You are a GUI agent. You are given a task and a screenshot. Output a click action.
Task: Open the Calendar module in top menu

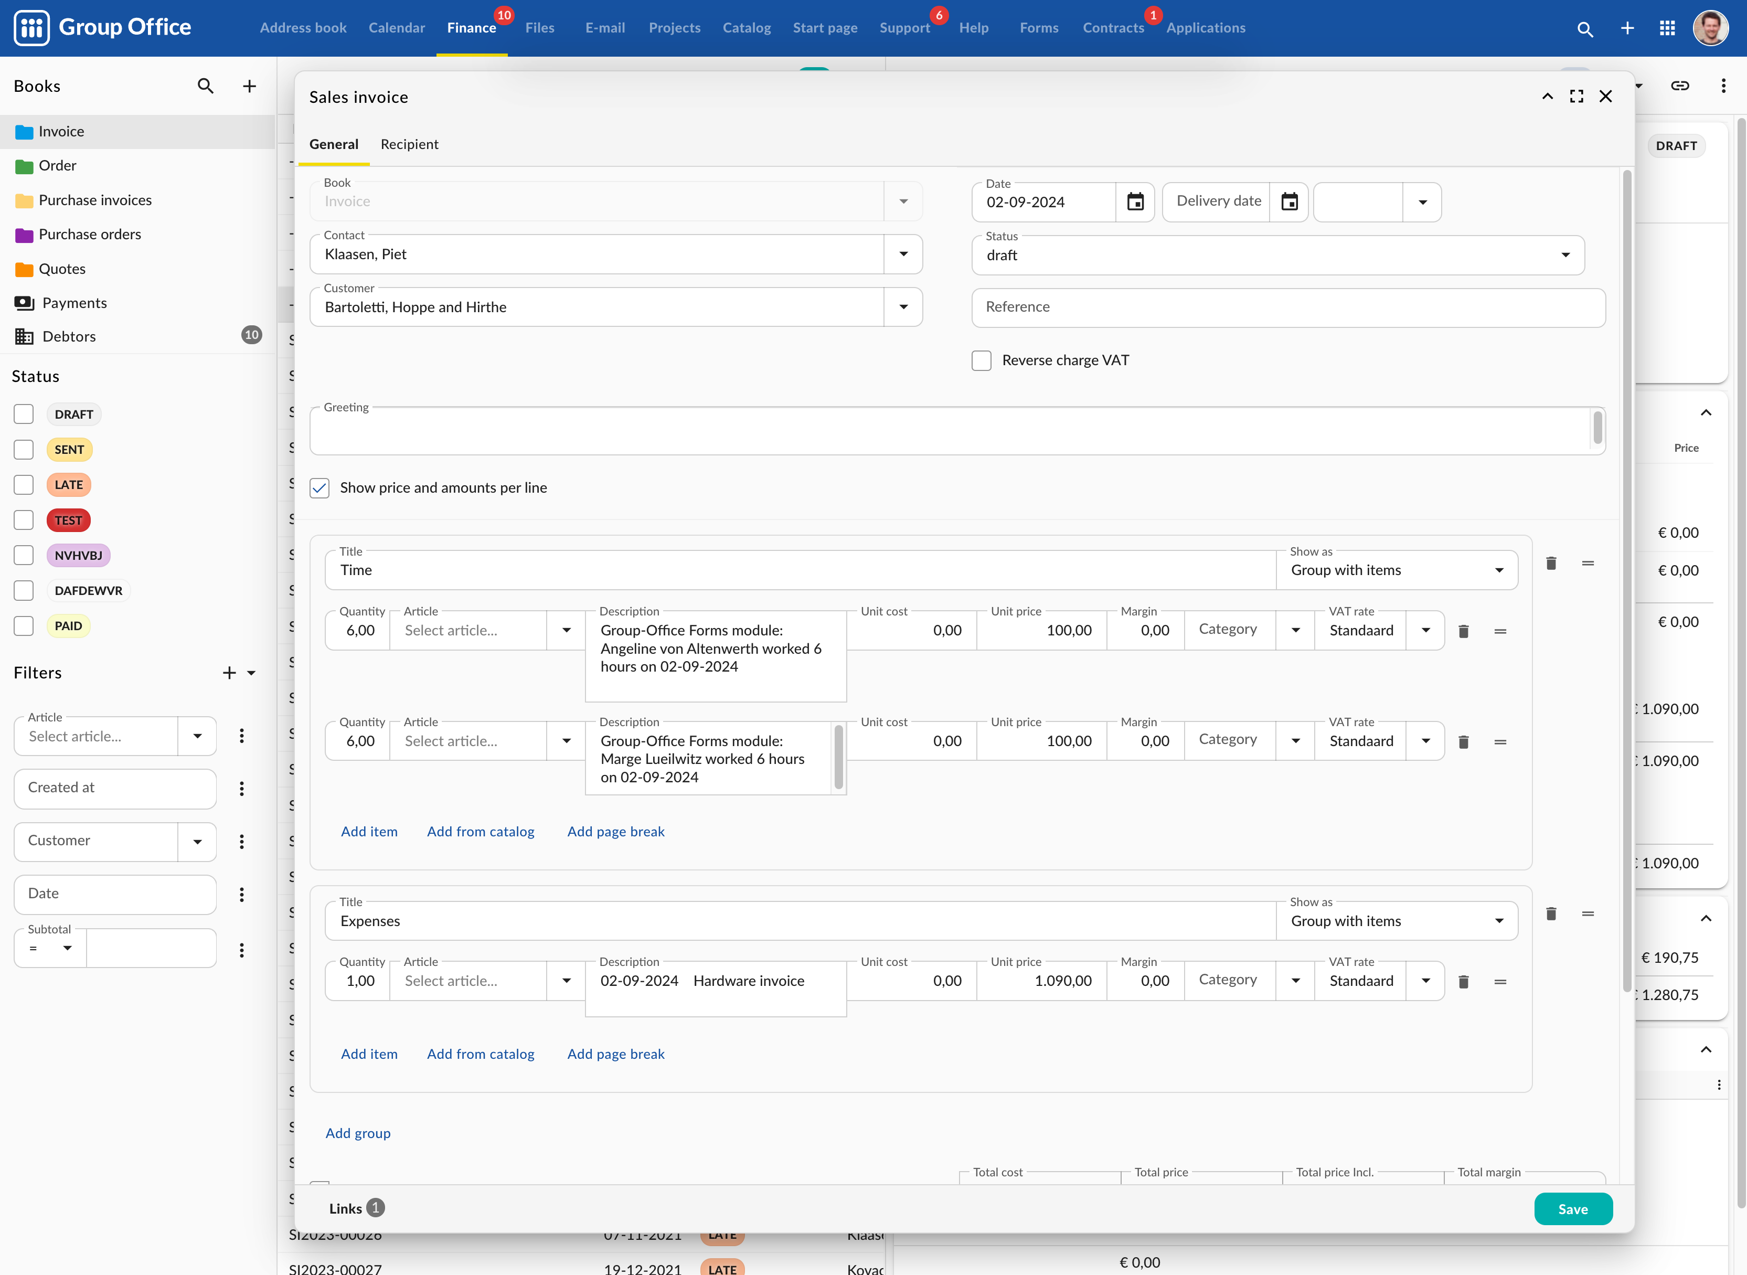397,28
